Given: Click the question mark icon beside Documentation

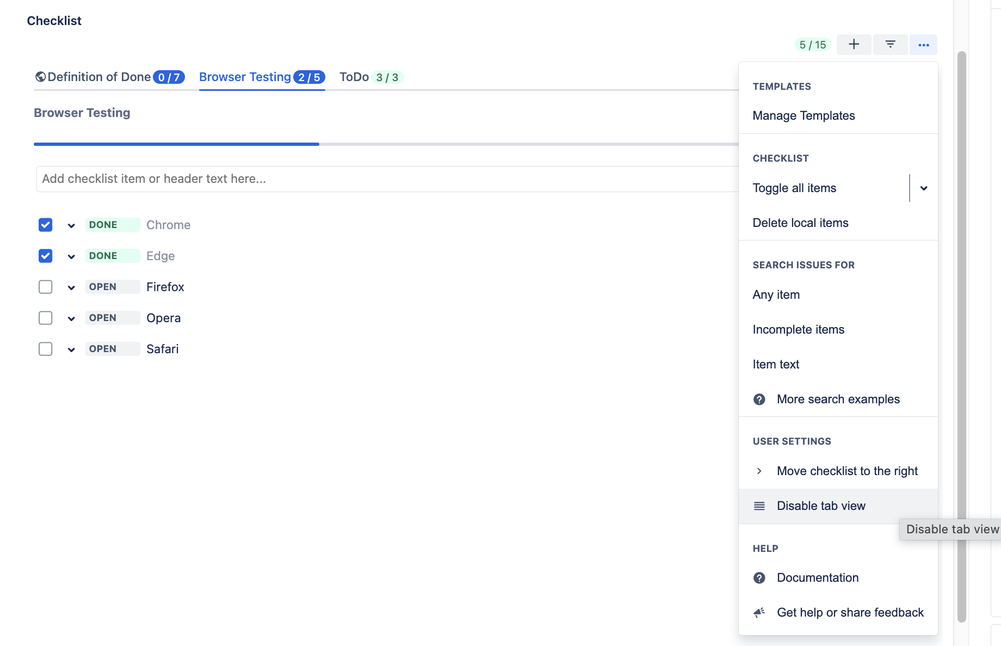Looking at the screenshot, I should [759, 578].
